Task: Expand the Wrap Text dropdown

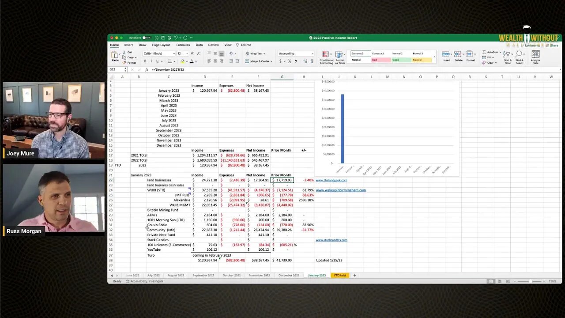Action: (x=264, y=53)
